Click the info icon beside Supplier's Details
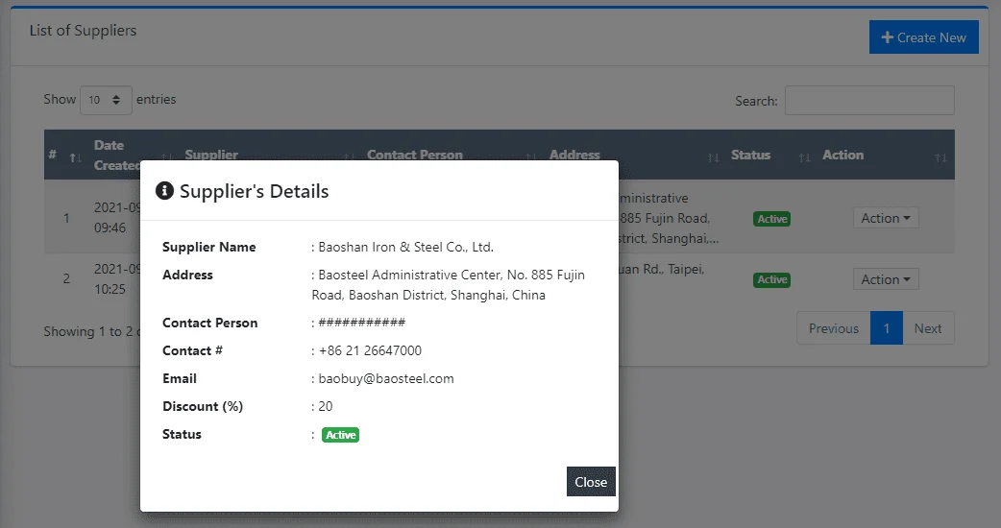 pyautogui.click(x=164, y=191)
